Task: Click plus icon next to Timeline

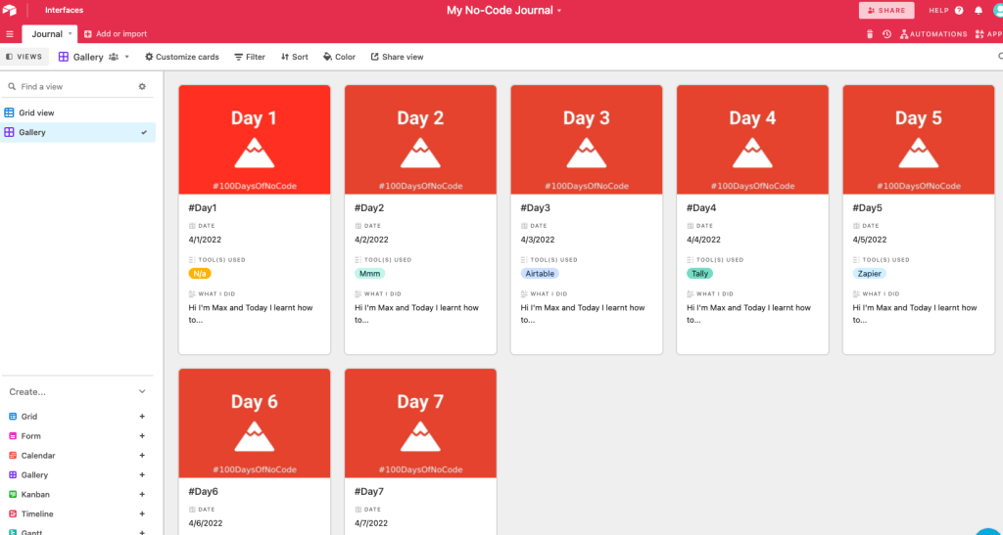Action: tap(142, 514)
